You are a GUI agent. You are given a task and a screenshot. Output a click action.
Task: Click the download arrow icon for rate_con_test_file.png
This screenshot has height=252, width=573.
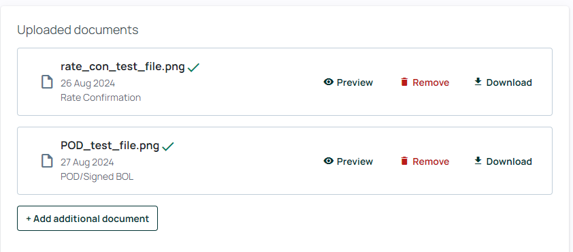click(478, 82)
